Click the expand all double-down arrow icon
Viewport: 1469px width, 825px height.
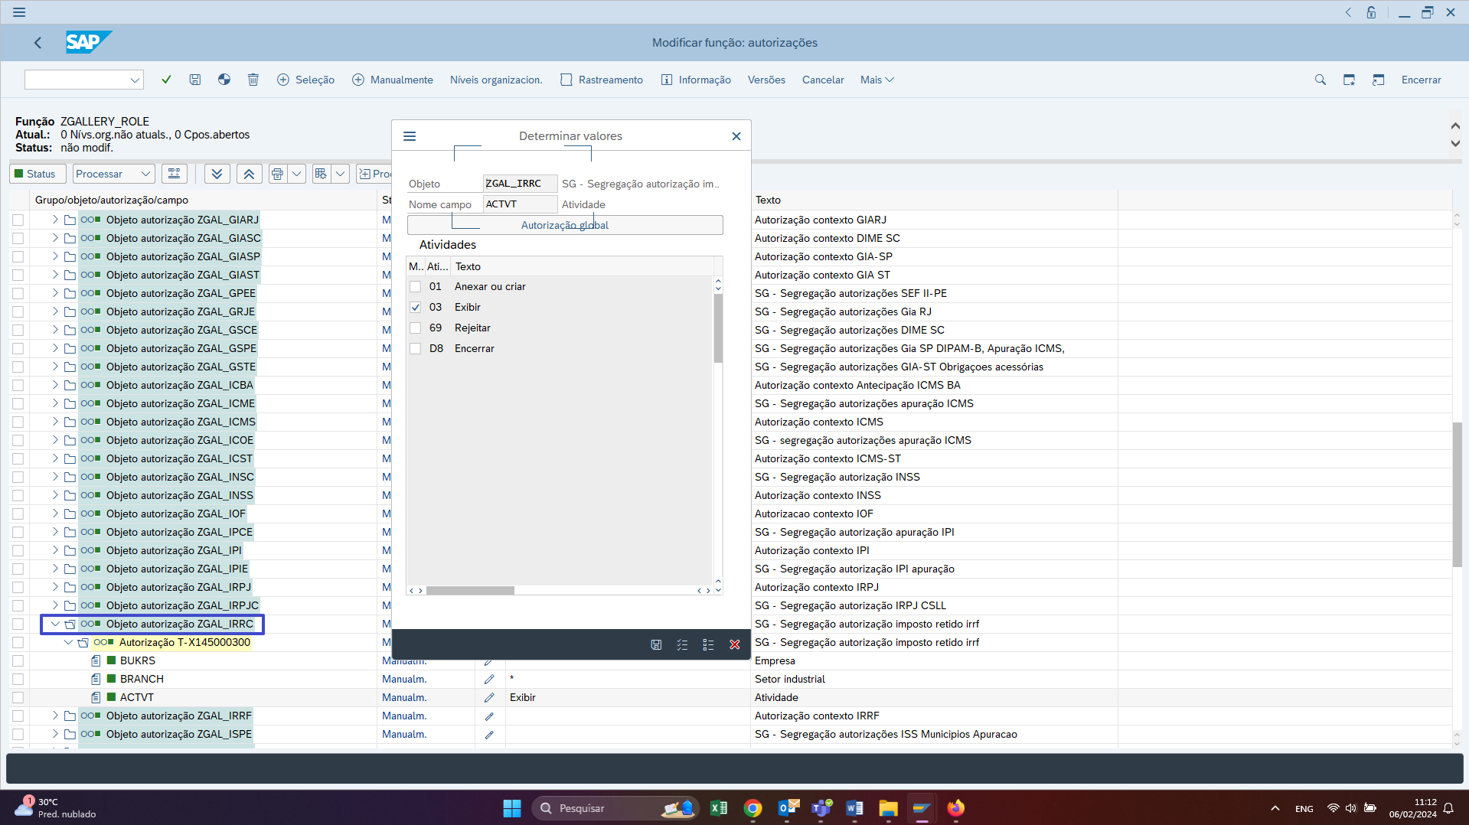pos(217,174)
